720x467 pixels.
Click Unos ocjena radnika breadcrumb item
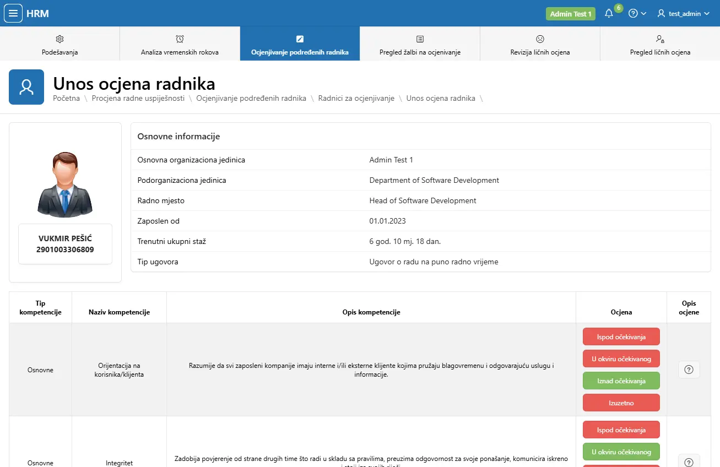click(x=441, y=99)
